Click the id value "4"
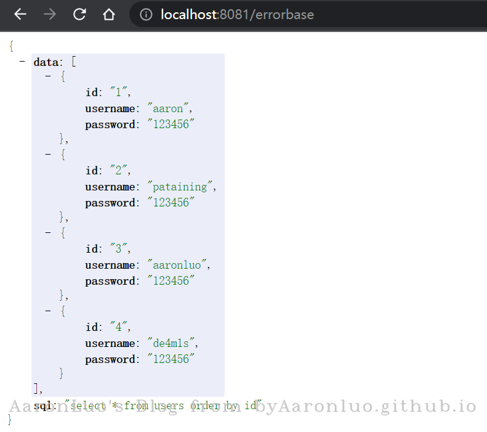The width and height of the screenshot is (487, 432). pyautogui.click(x=119, y=328)
